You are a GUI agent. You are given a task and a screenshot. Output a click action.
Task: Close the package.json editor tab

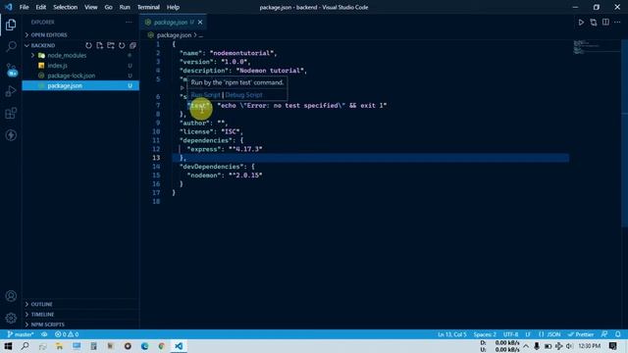(200, 23)
